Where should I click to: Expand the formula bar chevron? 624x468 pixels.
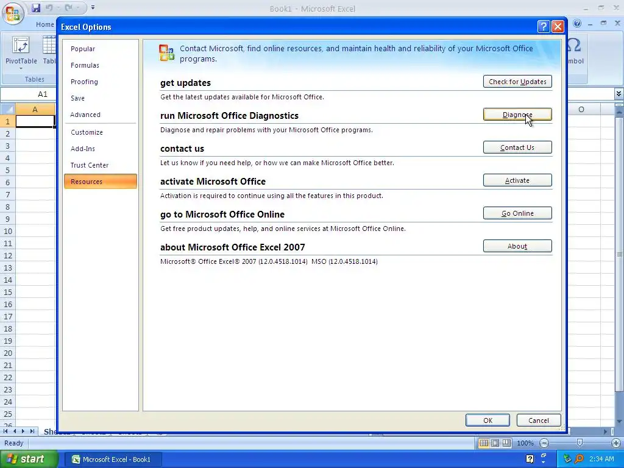click(619, 94)
